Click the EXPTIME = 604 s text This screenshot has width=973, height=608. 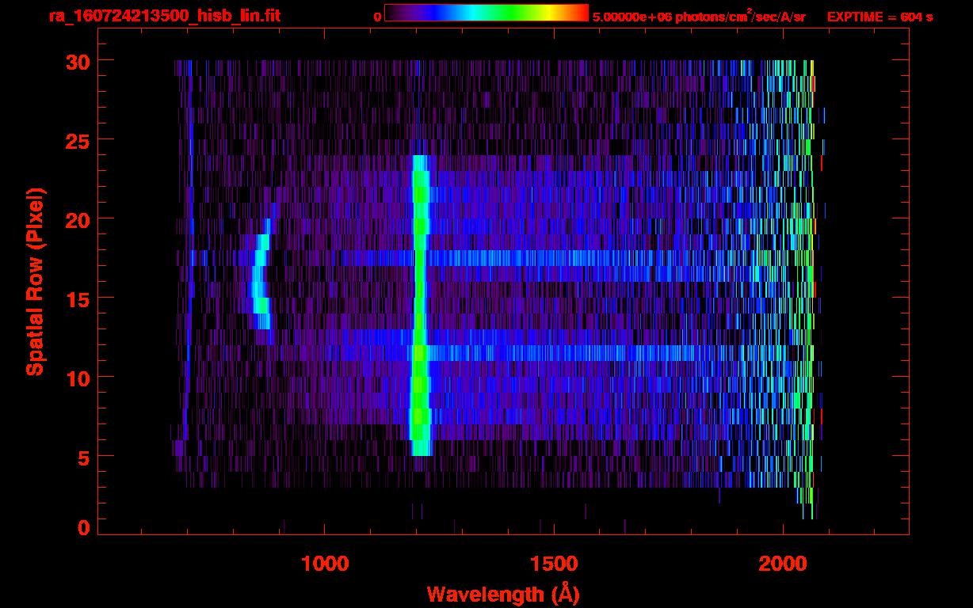coord(880,17)
